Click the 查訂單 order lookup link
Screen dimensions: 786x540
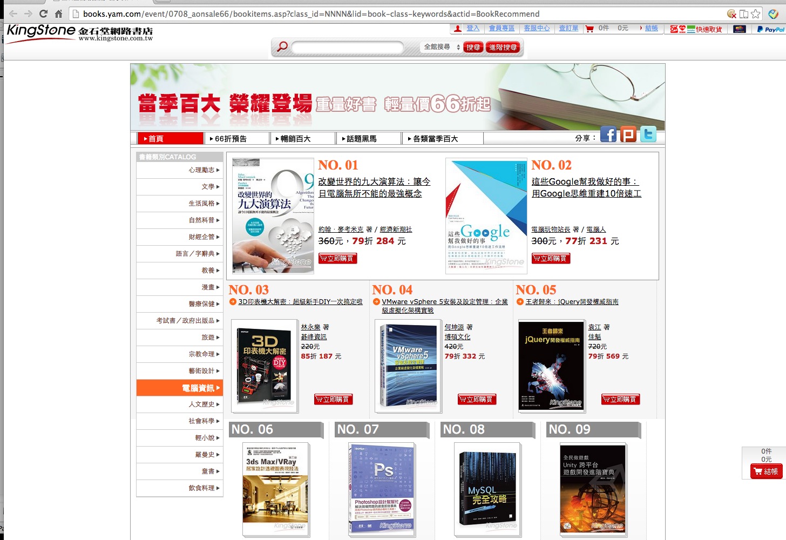pos(568,28)
